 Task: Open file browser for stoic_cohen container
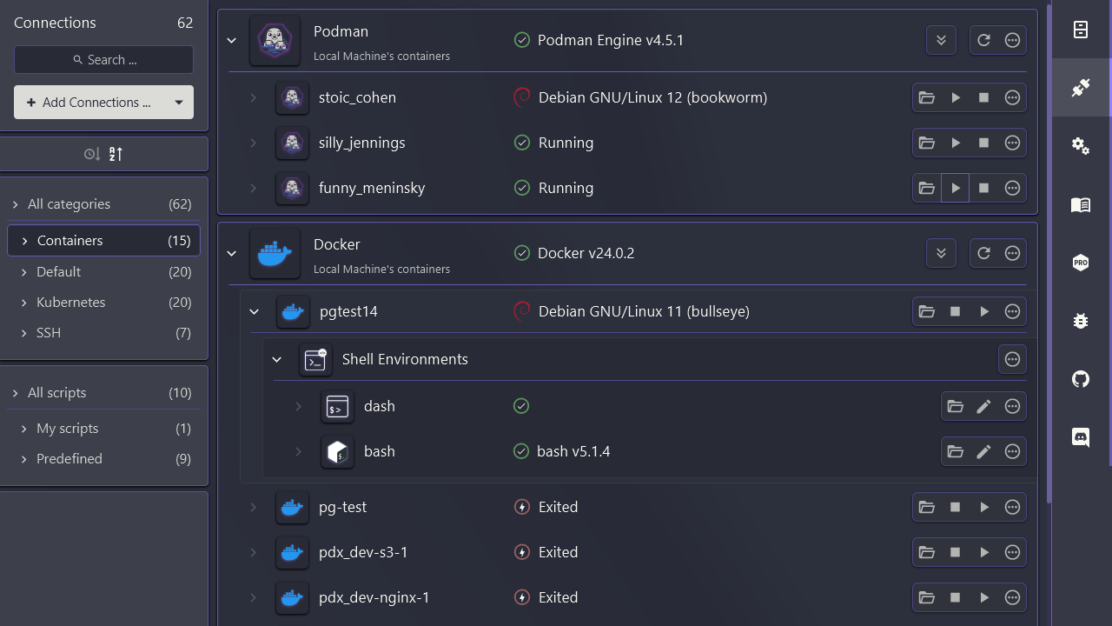(x=927, y=97)
